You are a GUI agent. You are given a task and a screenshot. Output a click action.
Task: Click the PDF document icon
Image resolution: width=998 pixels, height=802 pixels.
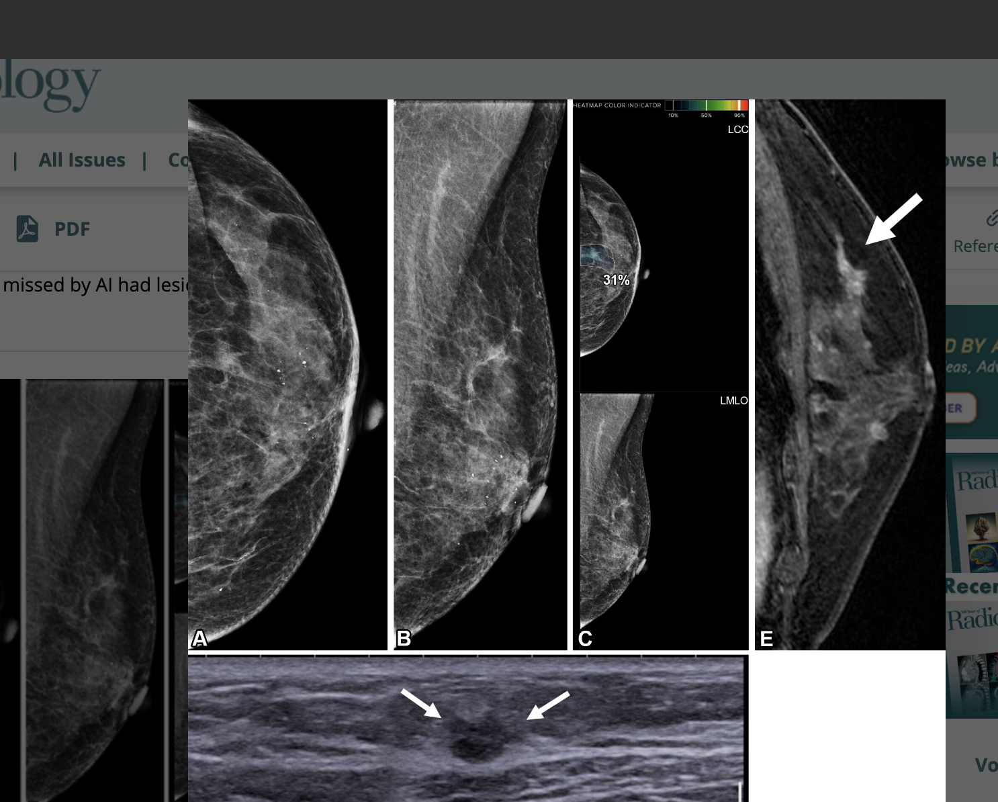pos(28,229)
